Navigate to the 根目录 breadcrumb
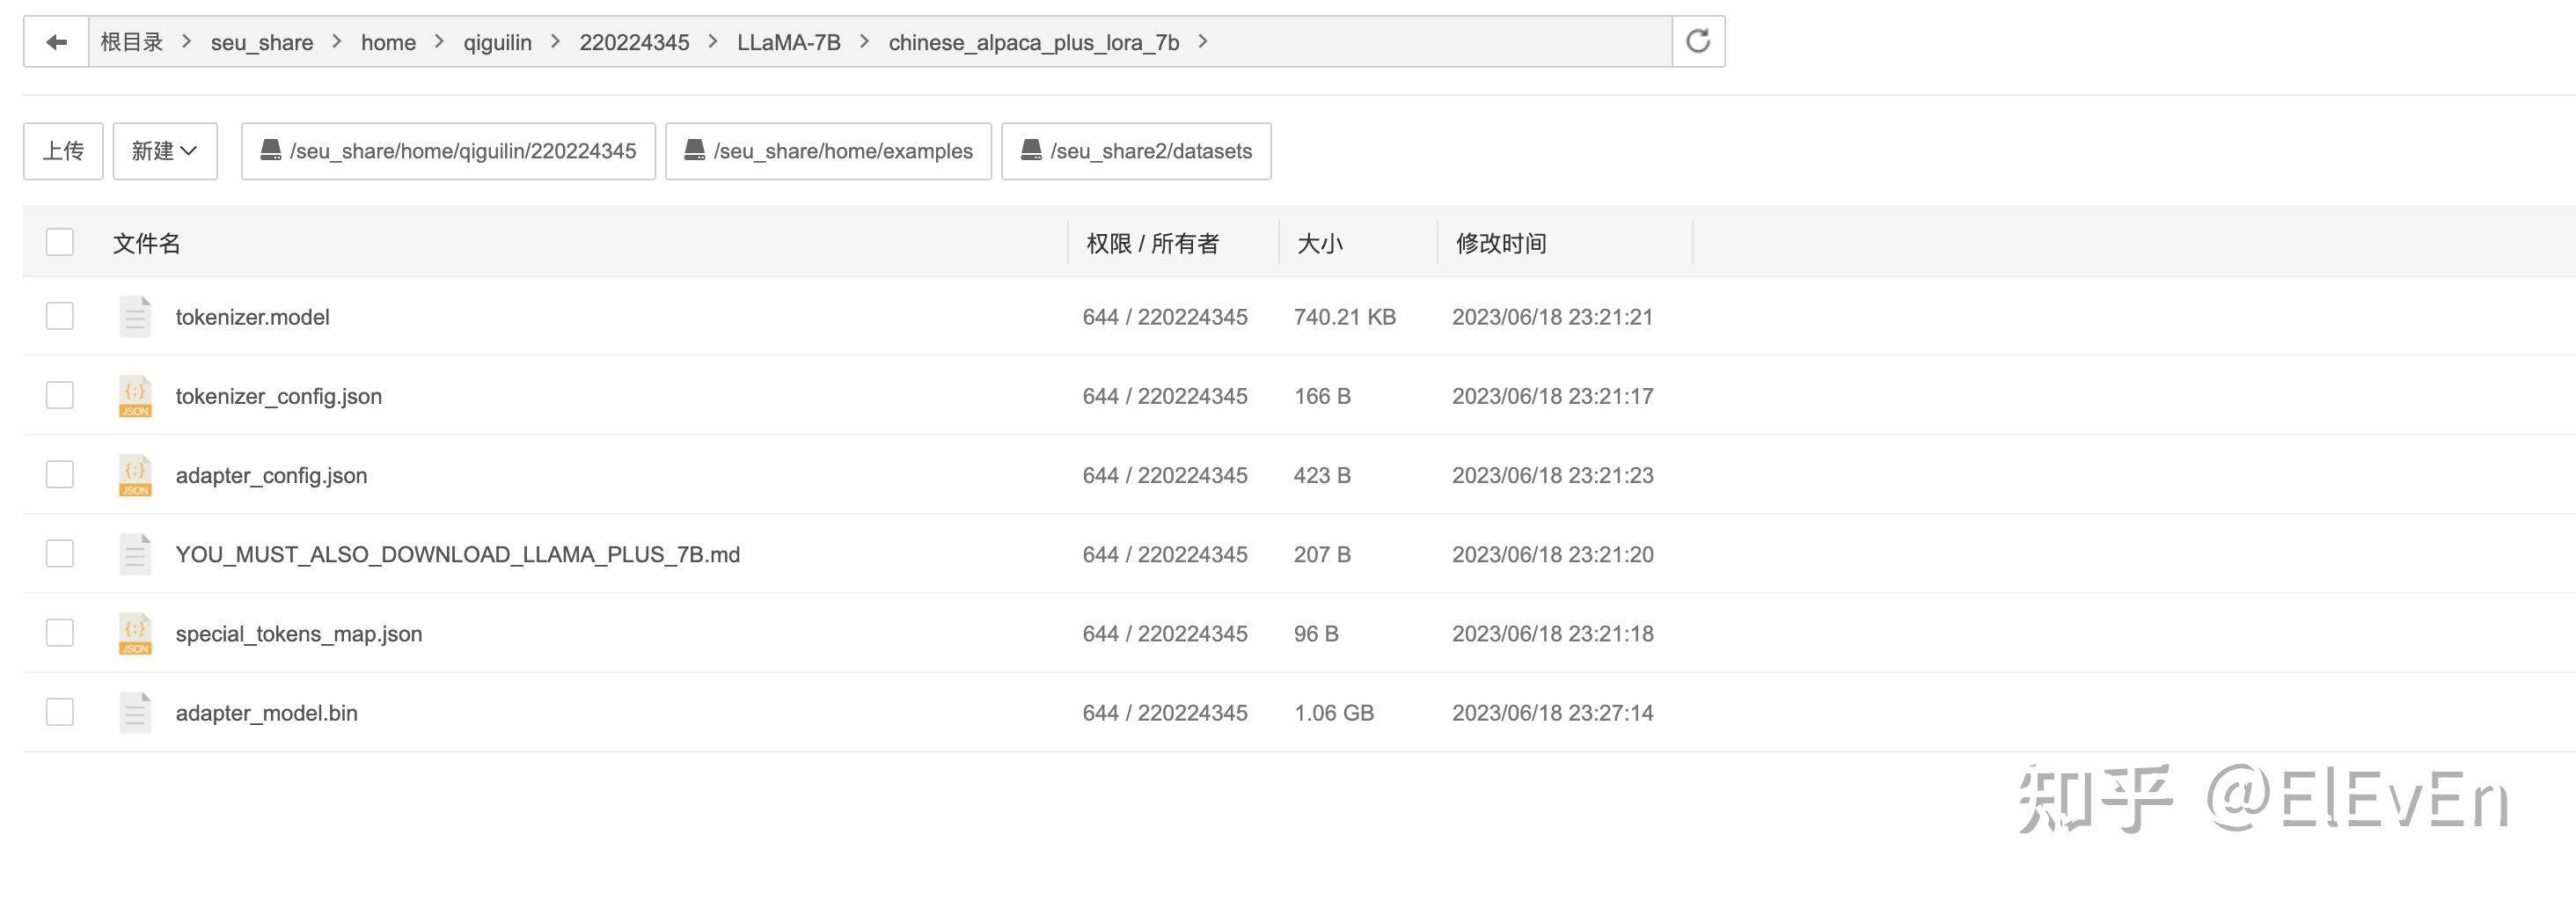Viewport: 2576px width, 901px height. pos(131,41)
